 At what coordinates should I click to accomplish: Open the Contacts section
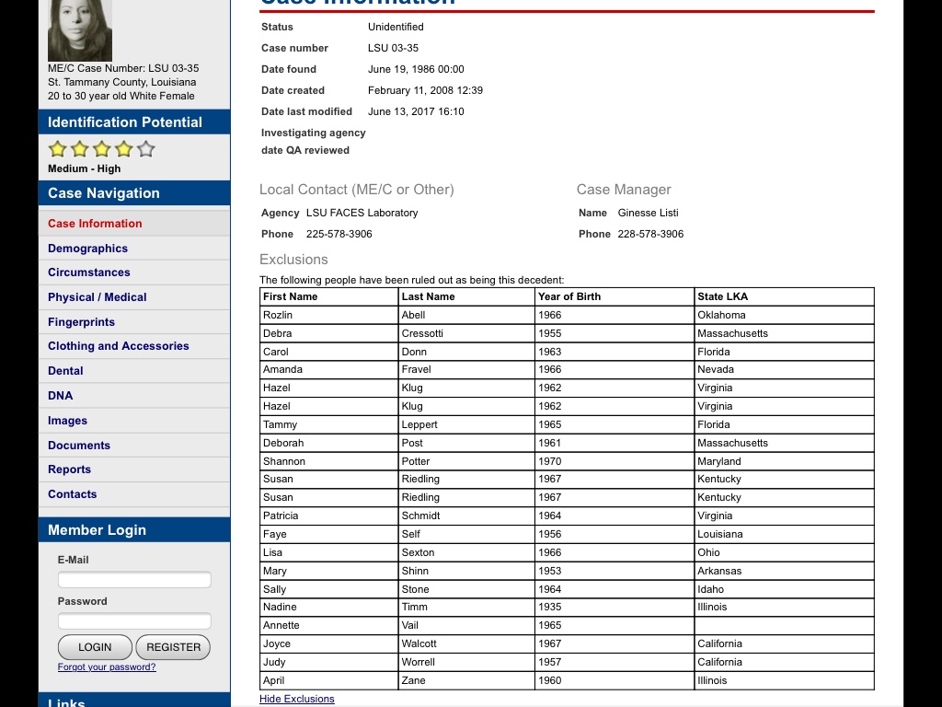click(x=72, y=494)
